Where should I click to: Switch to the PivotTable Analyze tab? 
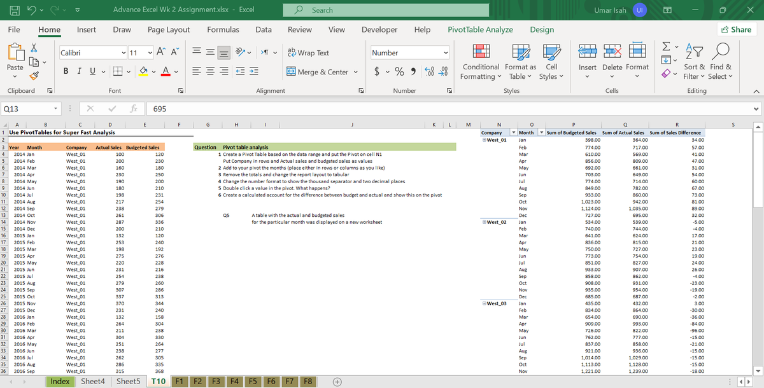click(x=481, y=29)
